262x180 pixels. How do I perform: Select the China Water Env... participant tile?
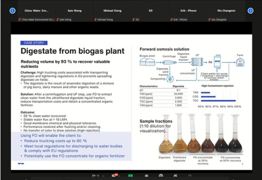point(36,13)
